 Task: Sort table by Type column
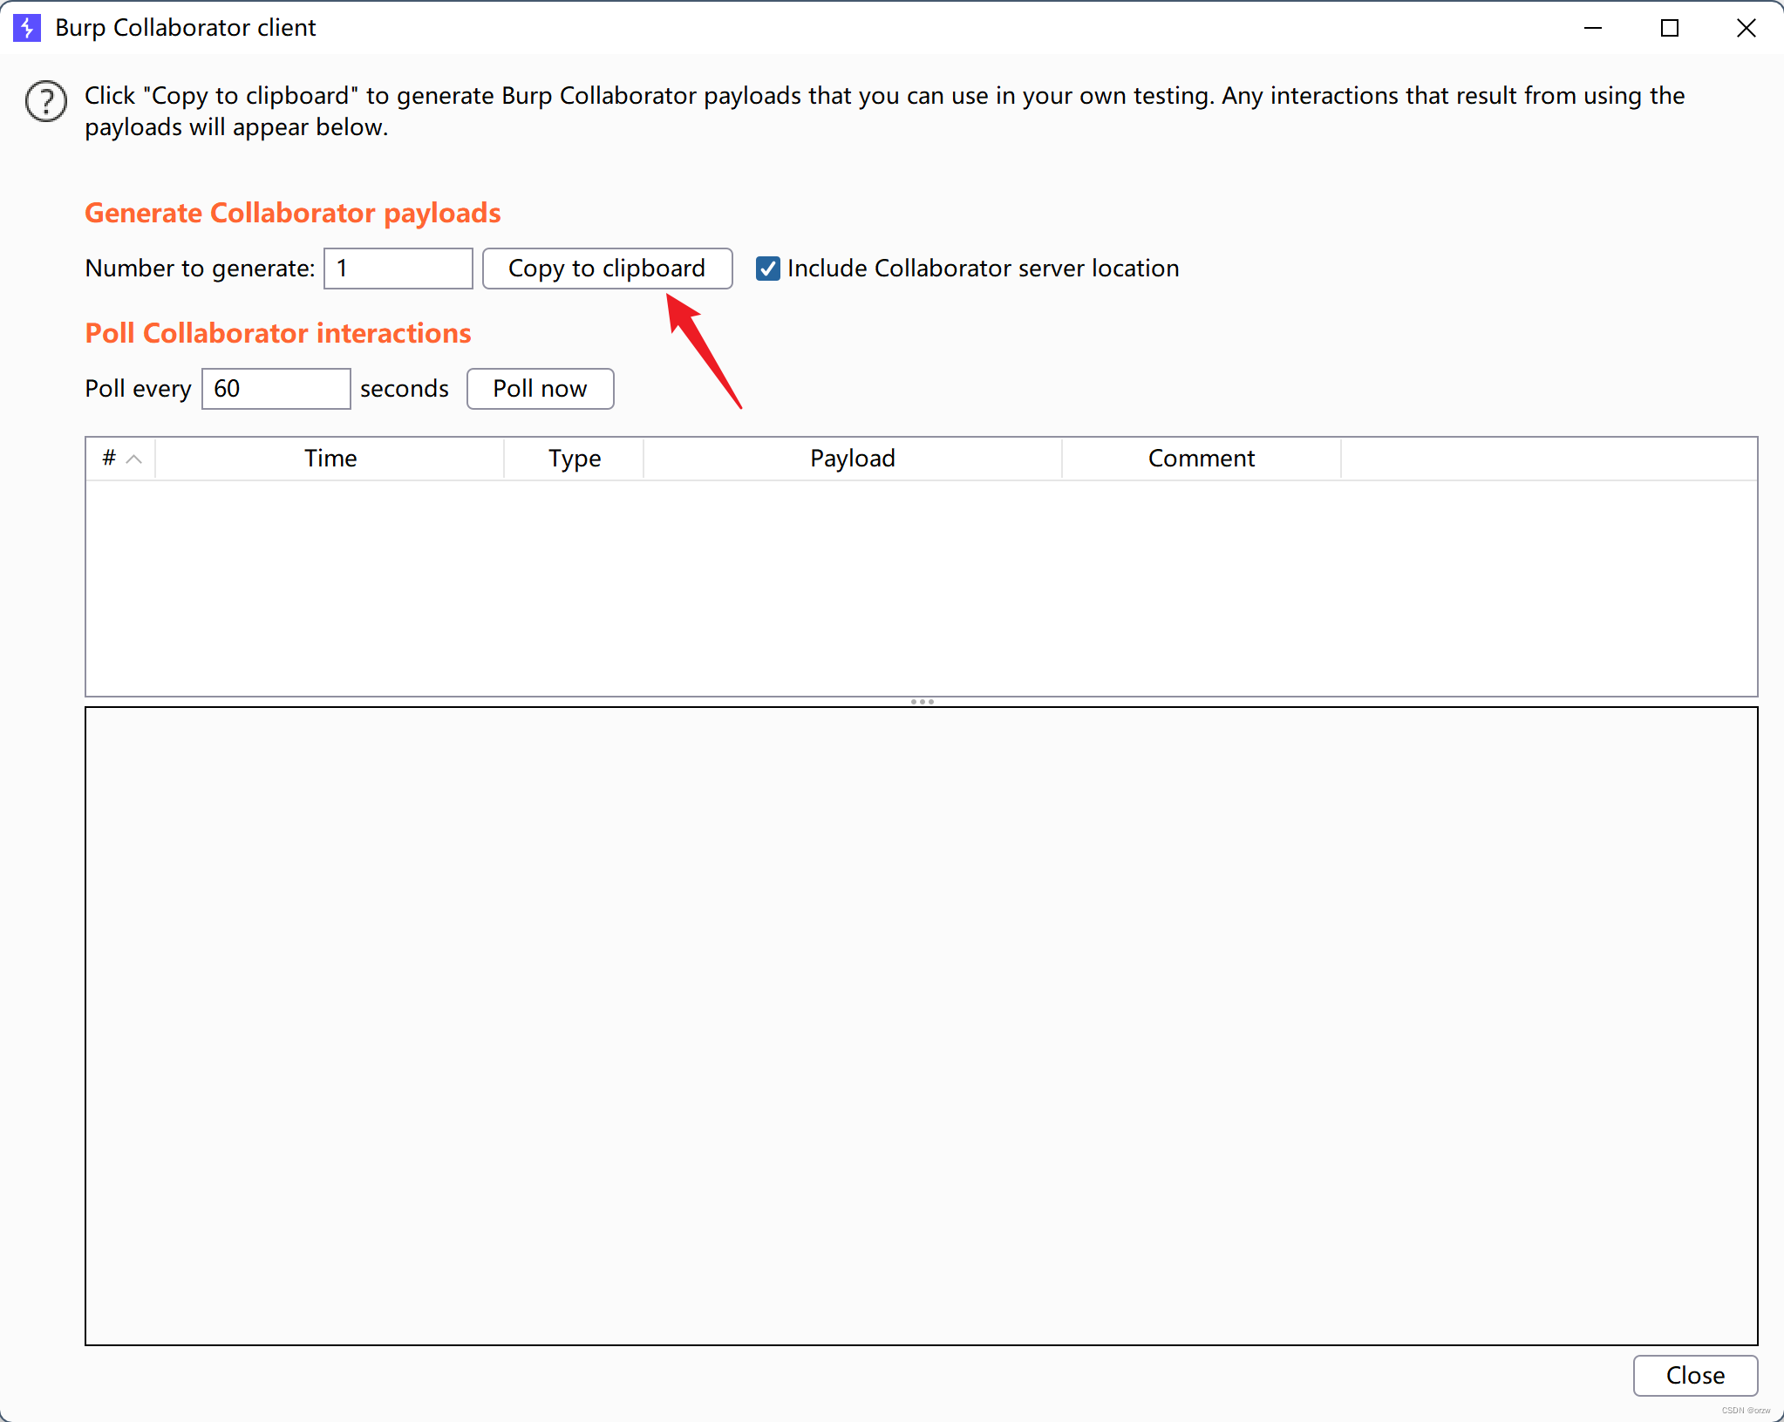point(575,459)
